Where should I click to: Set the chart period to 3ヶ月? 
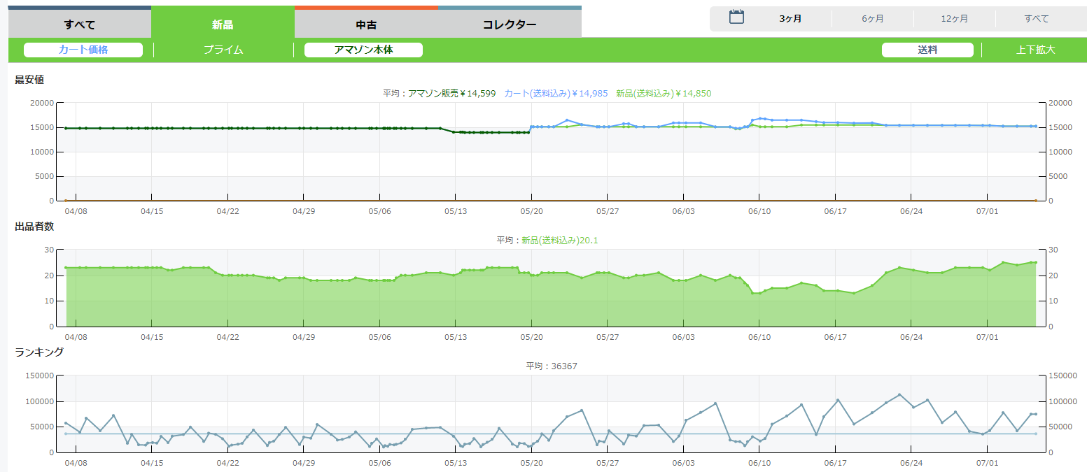[790, 19]
